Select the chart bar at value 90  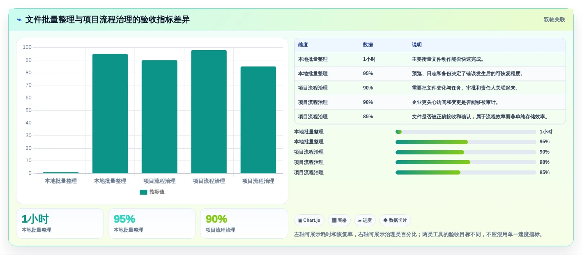click(159, 117)
